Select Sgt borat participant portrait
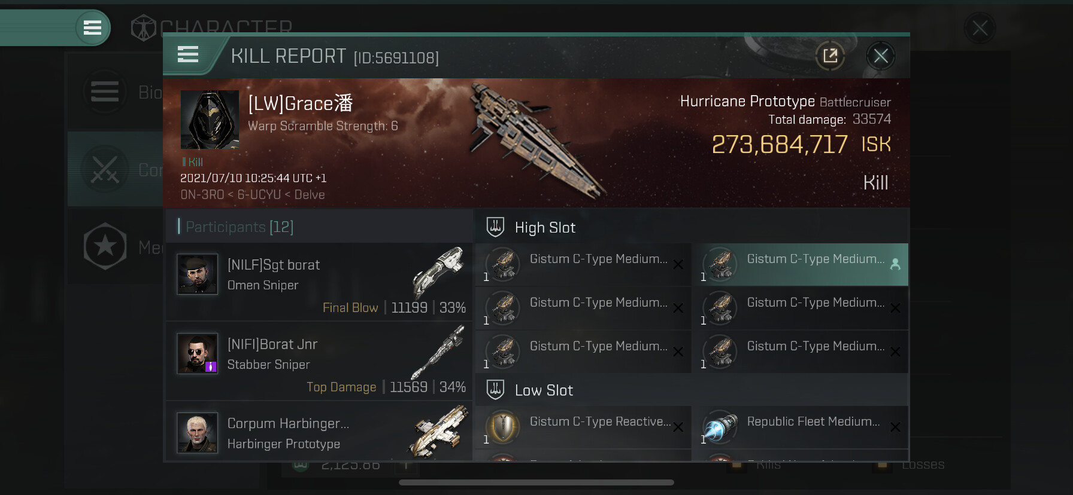Image resolution: width=1073 pixels, height=495 pixels. pos(198,274)
